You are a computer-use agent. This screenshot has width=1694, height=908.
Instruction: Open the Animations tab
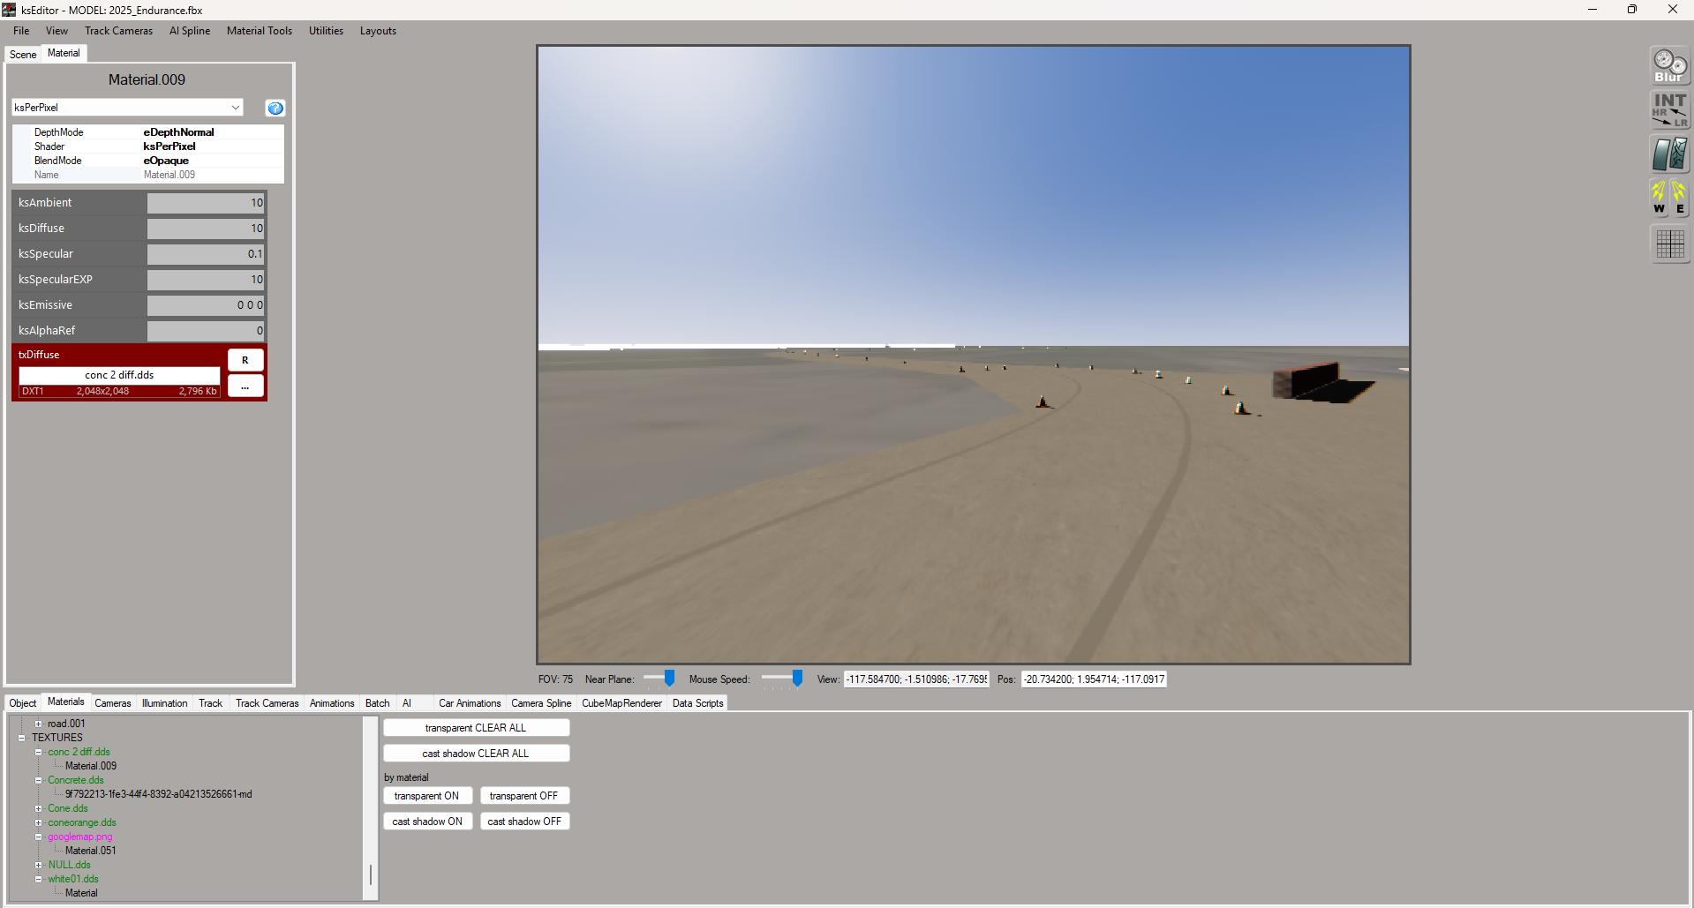tap(332, 703)
